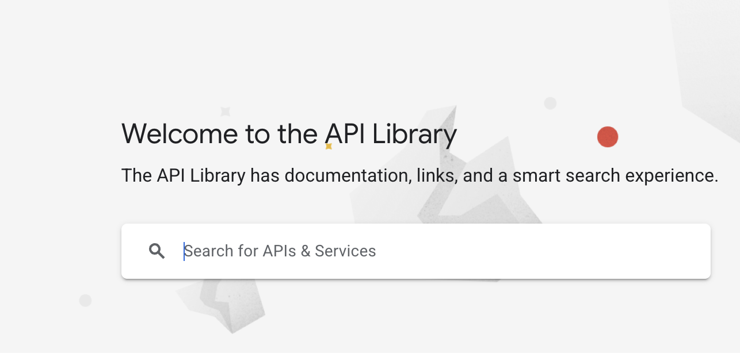The height and width of the screenshot is (361, 740).
Task: Click the small yellow star
Action: click(329, 146)
